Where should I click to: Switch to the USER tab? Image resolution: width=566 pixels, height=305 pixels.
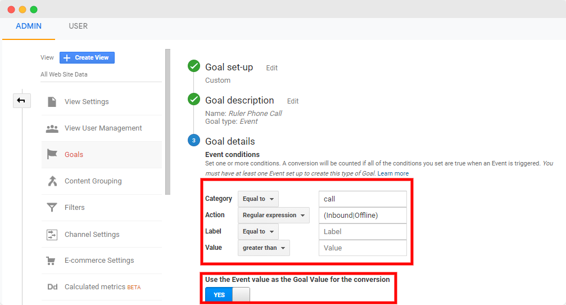(78, 26)
